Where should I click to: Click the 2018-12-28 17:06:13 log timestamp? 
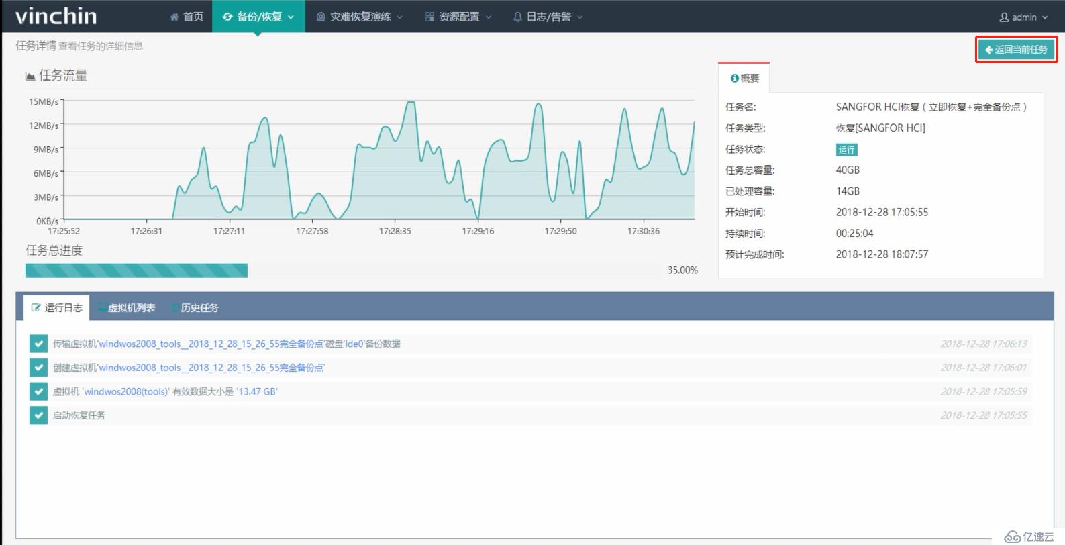tap(983, 344)
